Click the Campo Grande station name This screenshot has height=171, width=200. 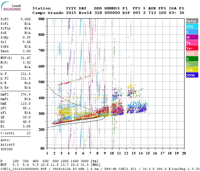click(48, 13)
